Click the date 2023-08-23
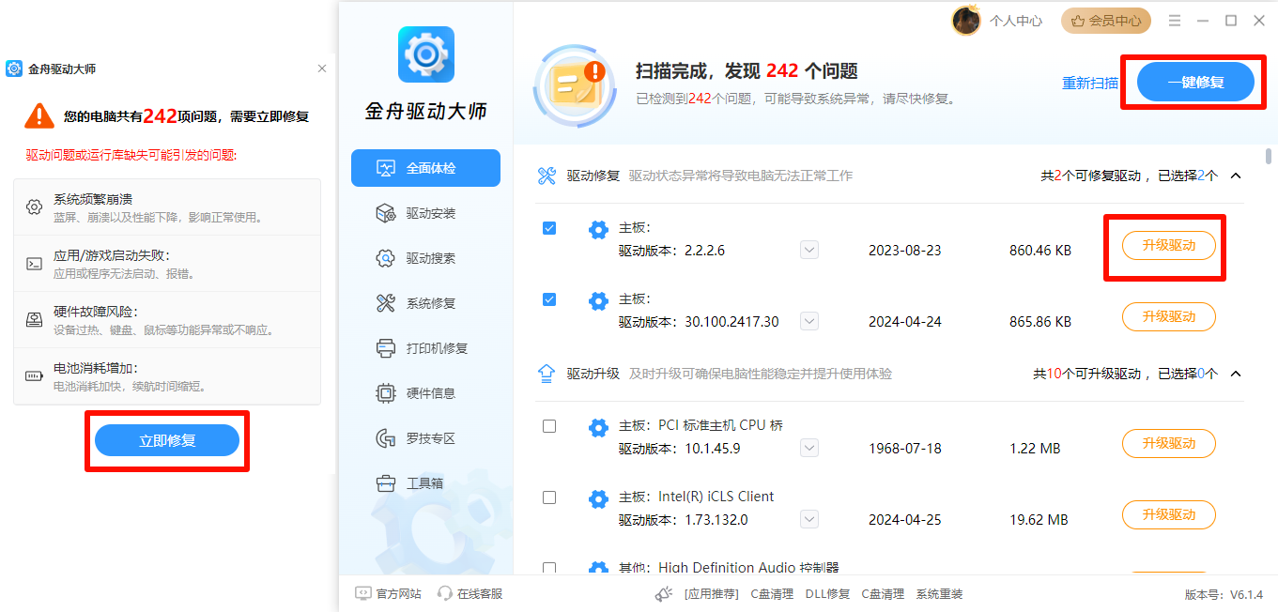Viewport: 1278px width, 612px height. [x=904, y=251]
